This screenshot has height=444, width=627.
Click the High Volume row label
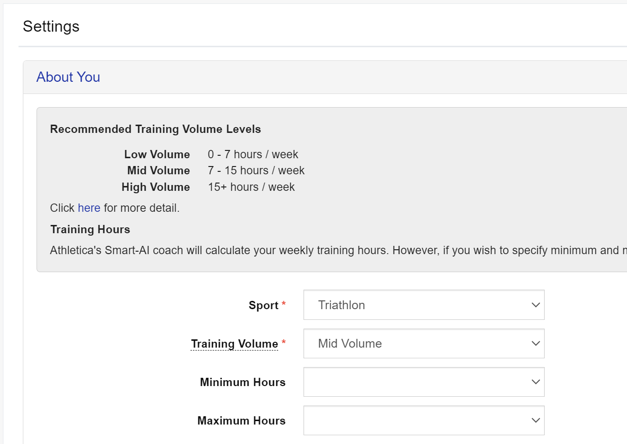click(x=155, y=187)
